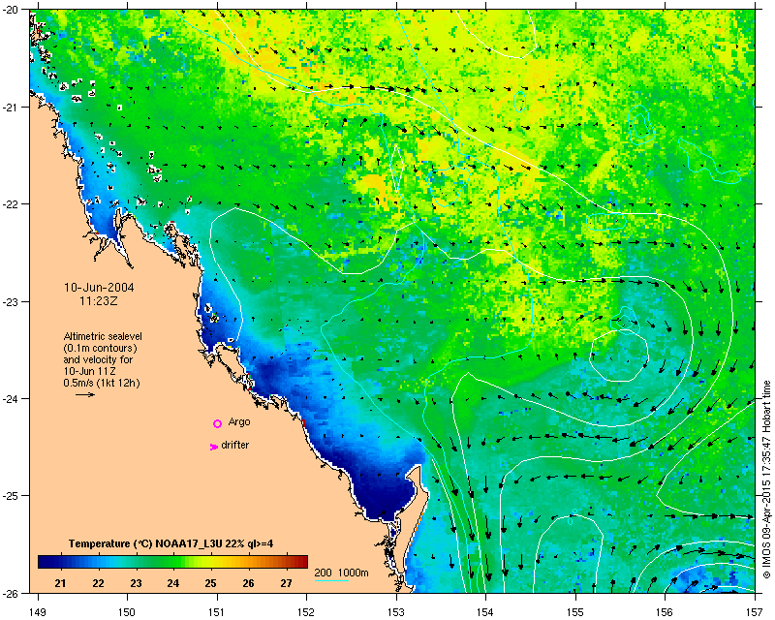Click longitude axis label 152

[x=306, y=612]
